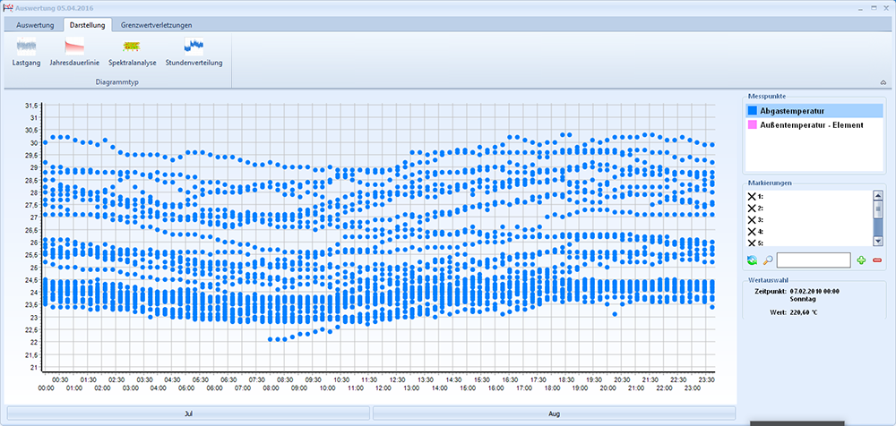Screen dimensions: 896x426
Task: Open the Auswertung tab
Action: click(36, 25)
